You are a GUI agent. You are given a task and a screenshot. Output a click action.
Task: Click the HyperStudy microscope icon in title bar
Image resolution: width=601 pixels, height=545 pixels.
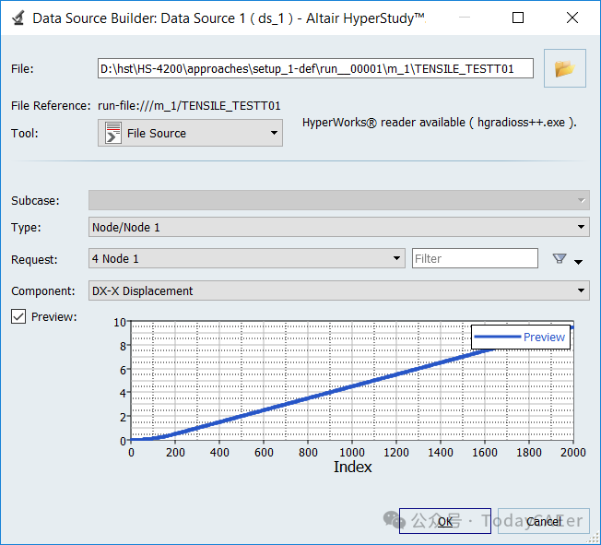click(x=18, y=18)
